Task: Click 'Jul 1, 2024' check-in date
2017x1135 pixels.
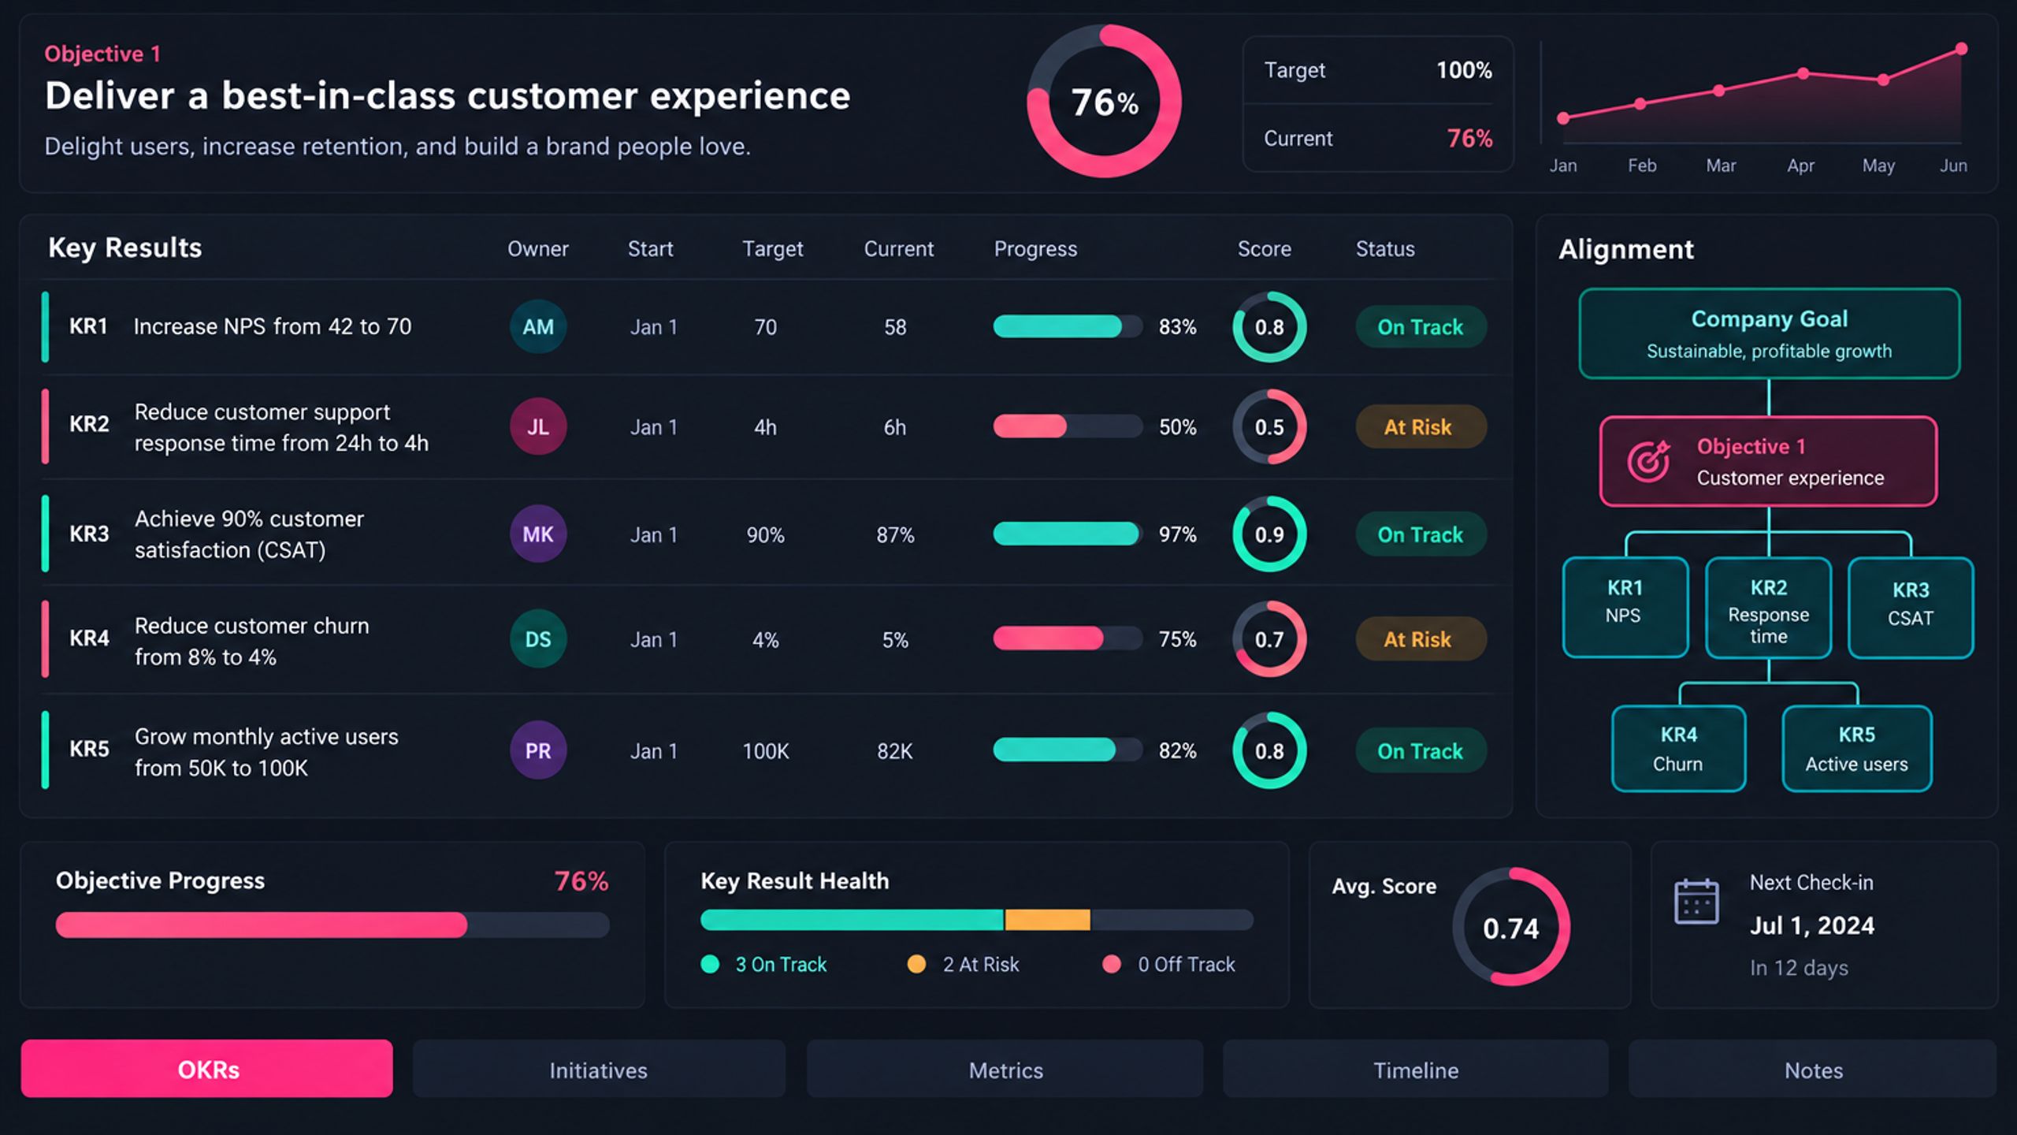Action: tap(1812, 925)
